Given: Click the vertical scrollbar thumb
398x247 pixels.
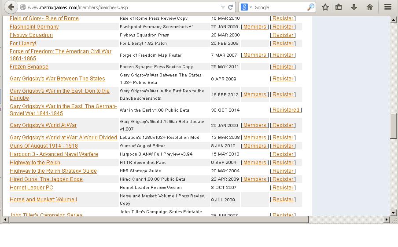Looking at the screenshot, I should (x=394, y=126).
